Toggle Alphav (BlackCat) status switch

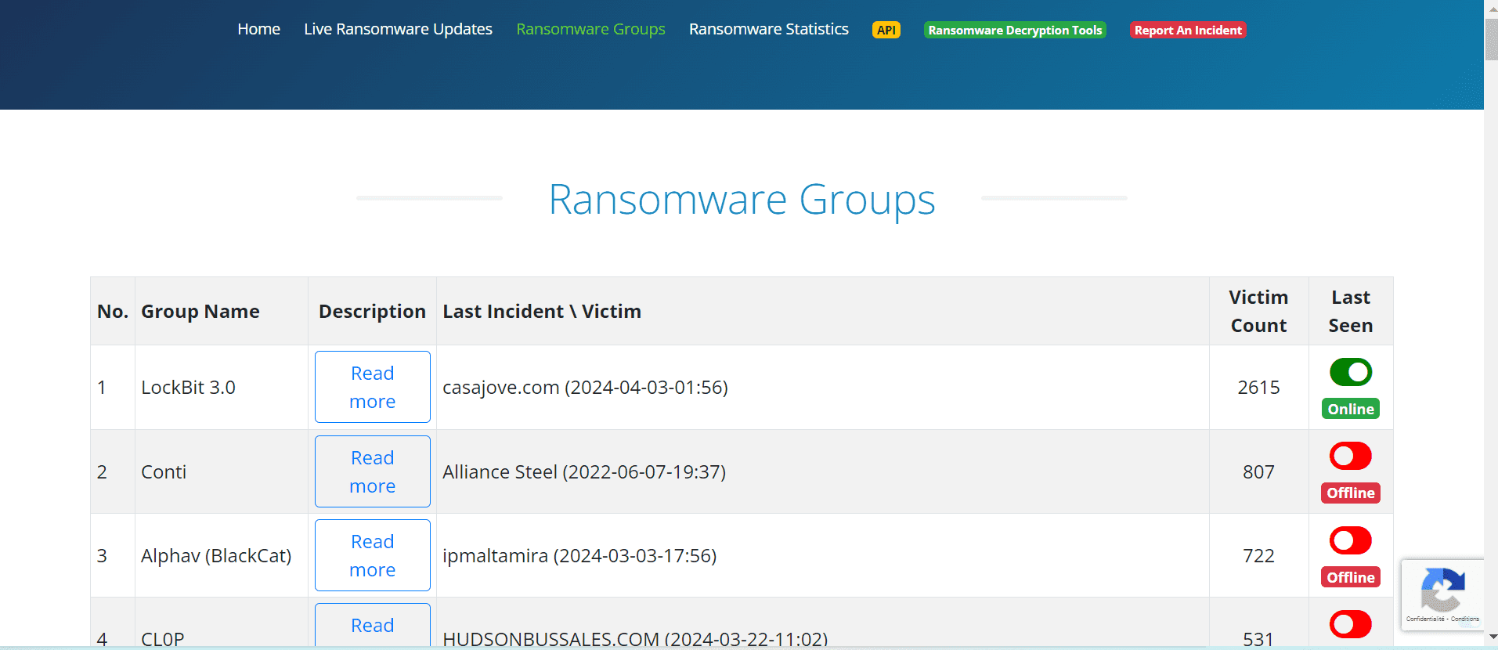[1351, 540]
